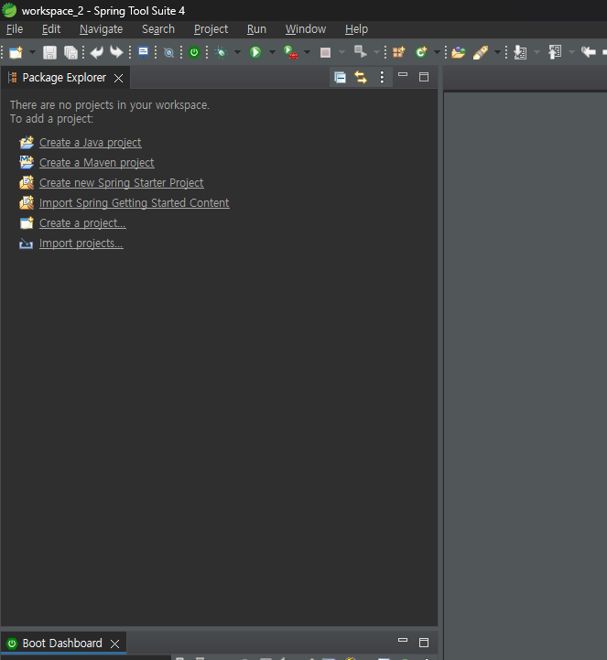Viewport: 607px width, 660px height.
Task: Click icon beside Create a Maven project
Action: (x=27, y=162)
